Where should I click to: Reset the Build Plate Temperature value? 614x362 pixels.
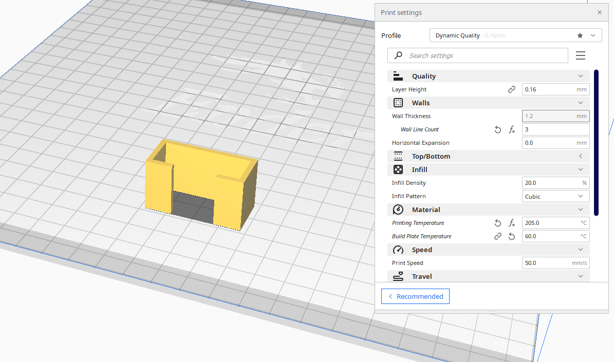click(x=511, y=236)
